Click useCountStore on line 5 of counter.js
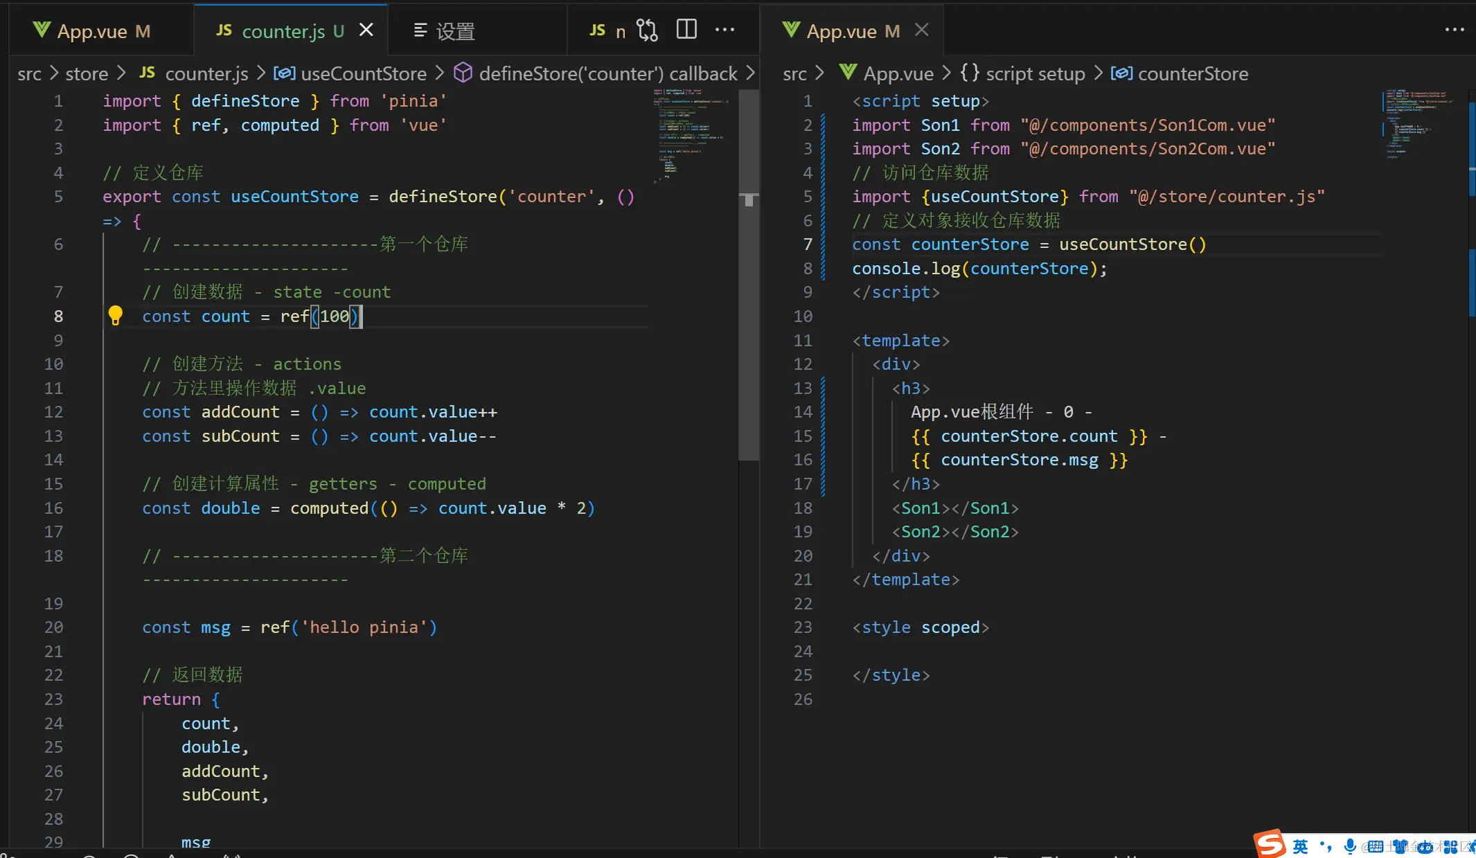 click(x=294, y=196)
